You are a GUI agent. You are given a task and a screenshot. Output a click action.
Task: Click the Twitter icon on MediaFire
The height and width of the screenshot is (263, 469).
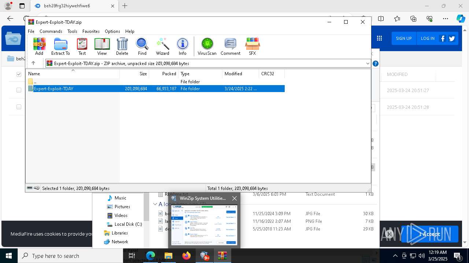click(452, 38)
